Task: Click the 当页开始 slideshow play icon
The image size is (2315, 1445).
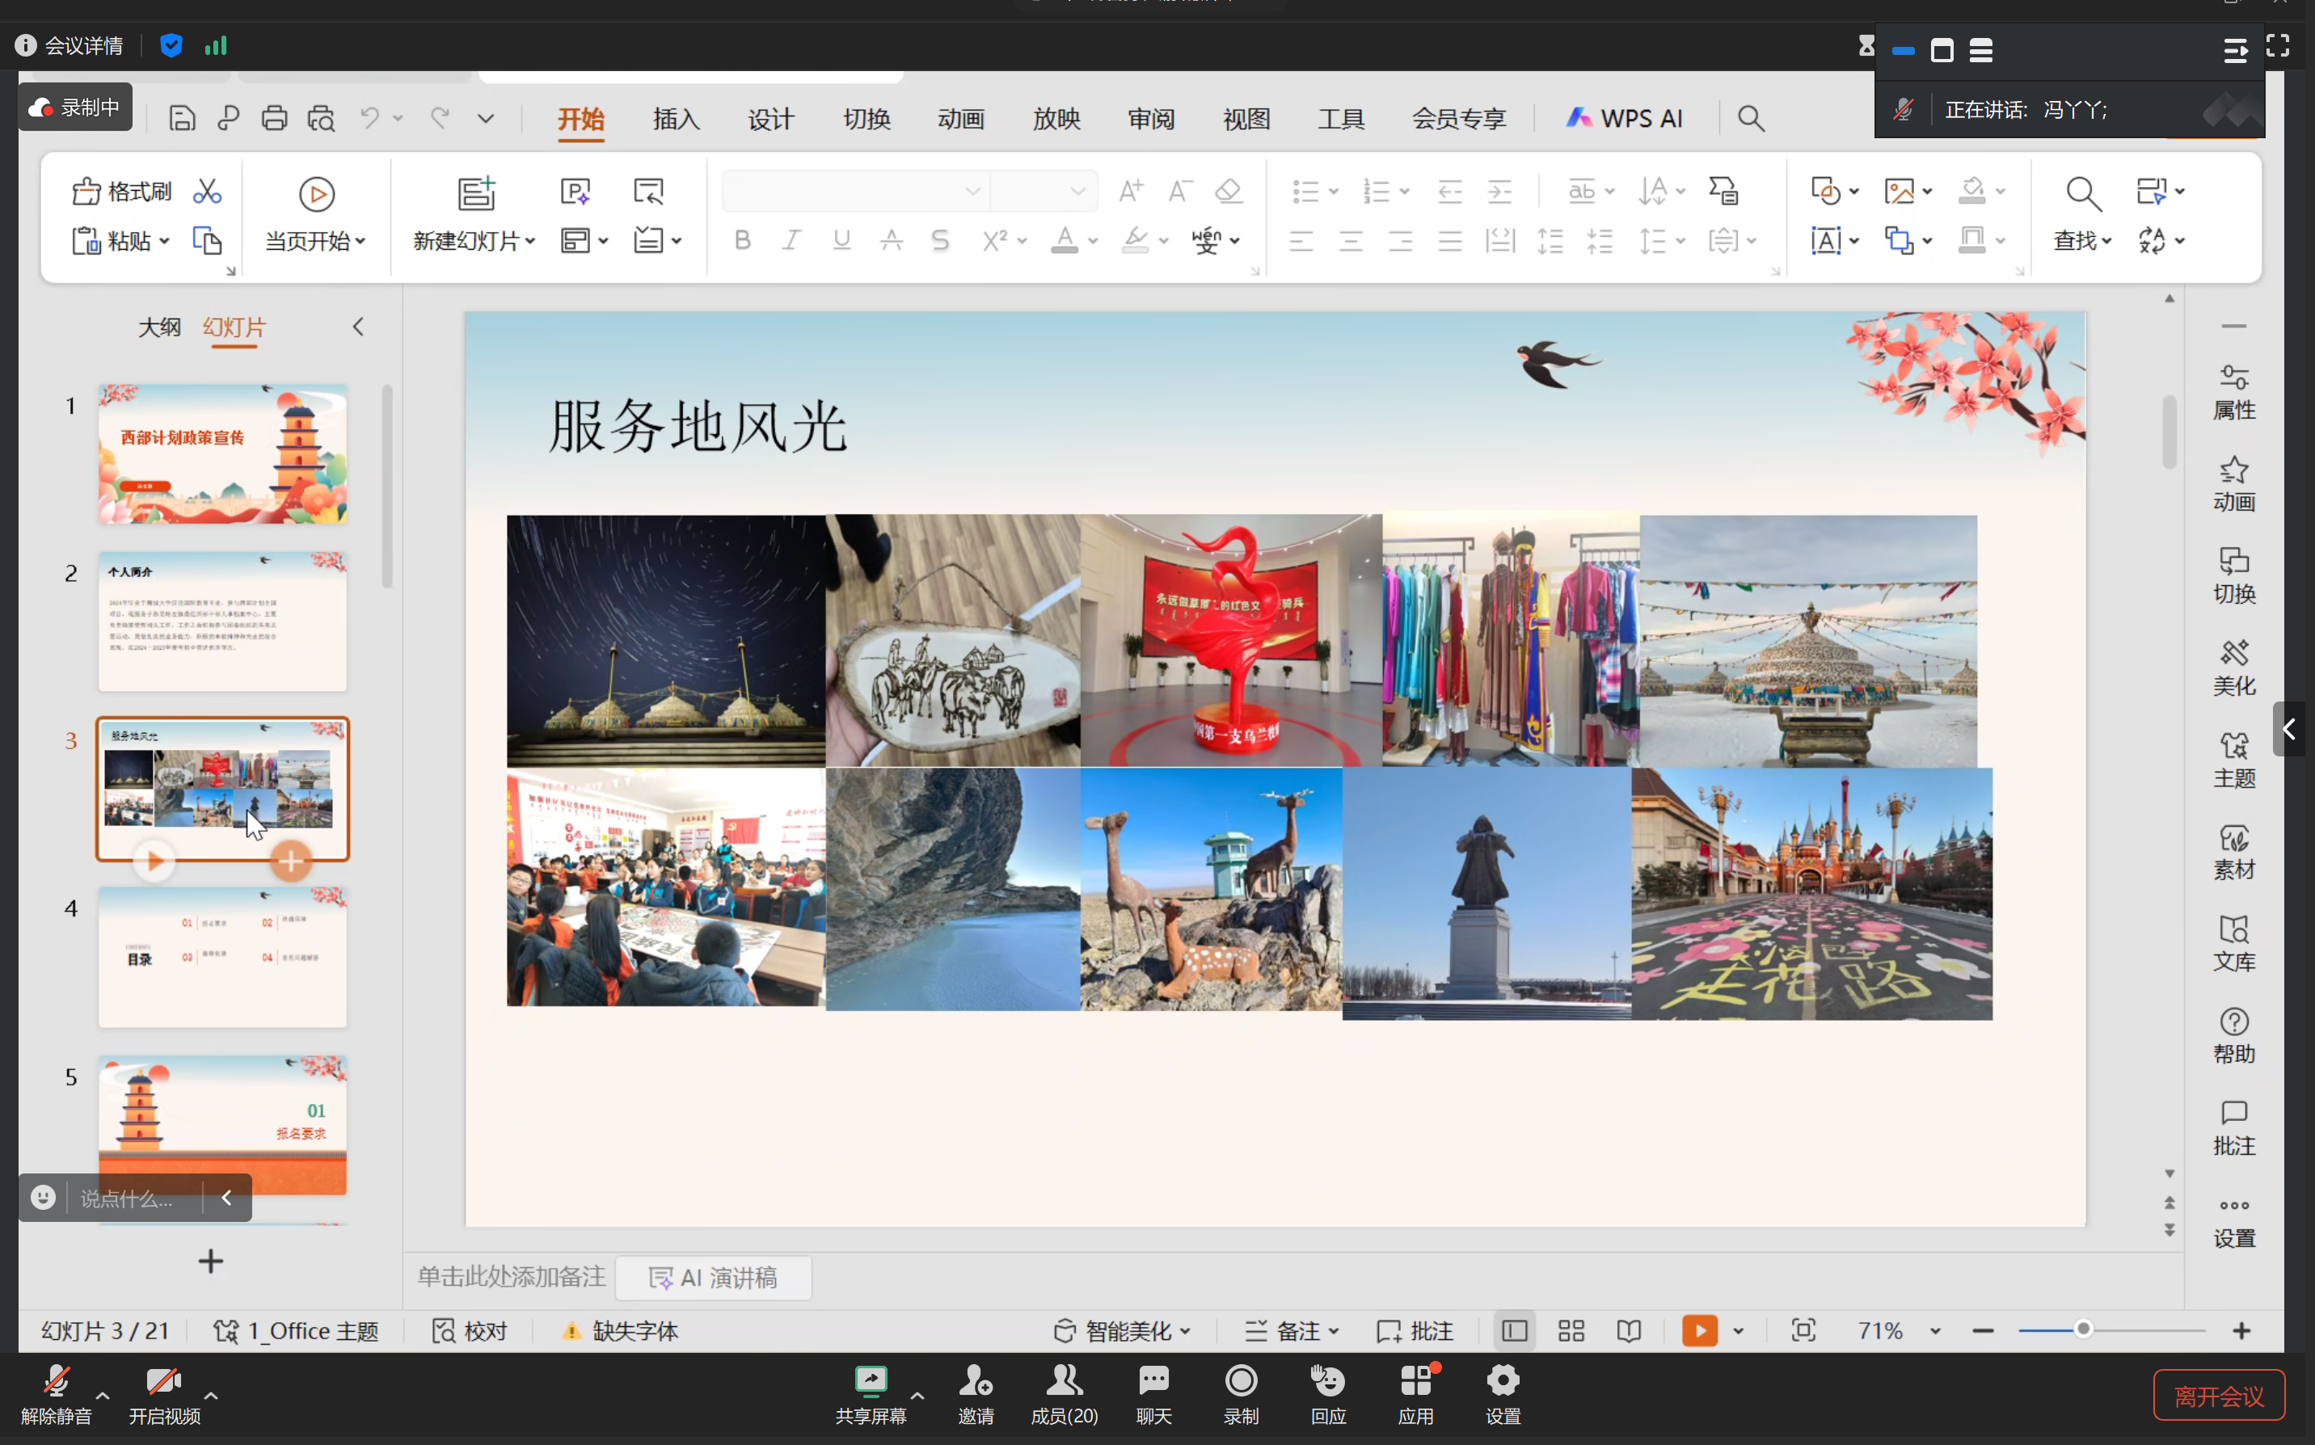Action: point(316,194)
